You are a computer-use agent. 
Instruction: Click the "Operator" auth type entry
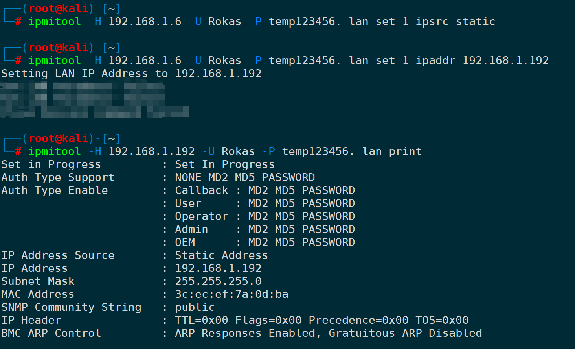tap(201, 216)
